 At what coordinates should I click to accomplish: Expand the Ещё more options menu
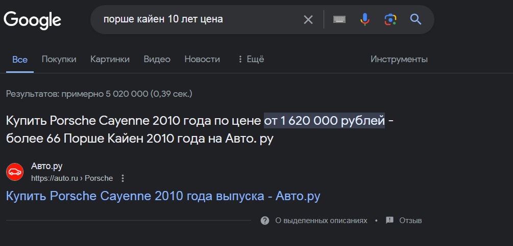[251, 59]
